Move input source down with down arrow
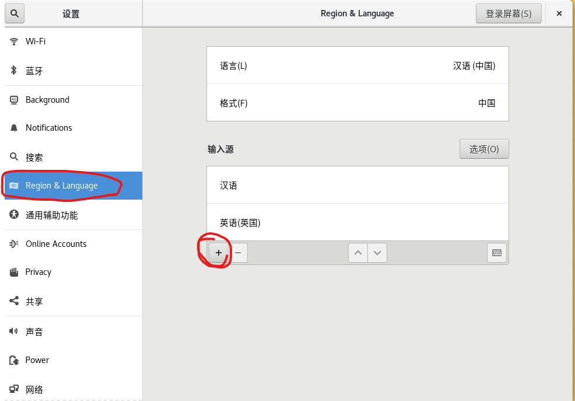The width and height of the screenshot is (575, 401). point(377,253)
